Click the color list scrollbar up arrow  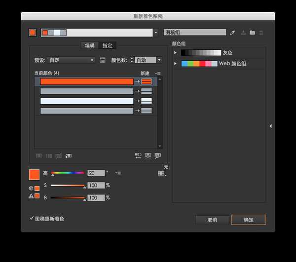click(160, 79)
